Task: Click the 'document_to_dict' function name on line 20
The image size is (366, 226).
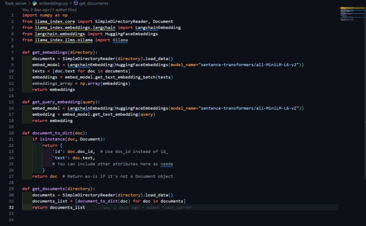Action: [x=52, y=133]
